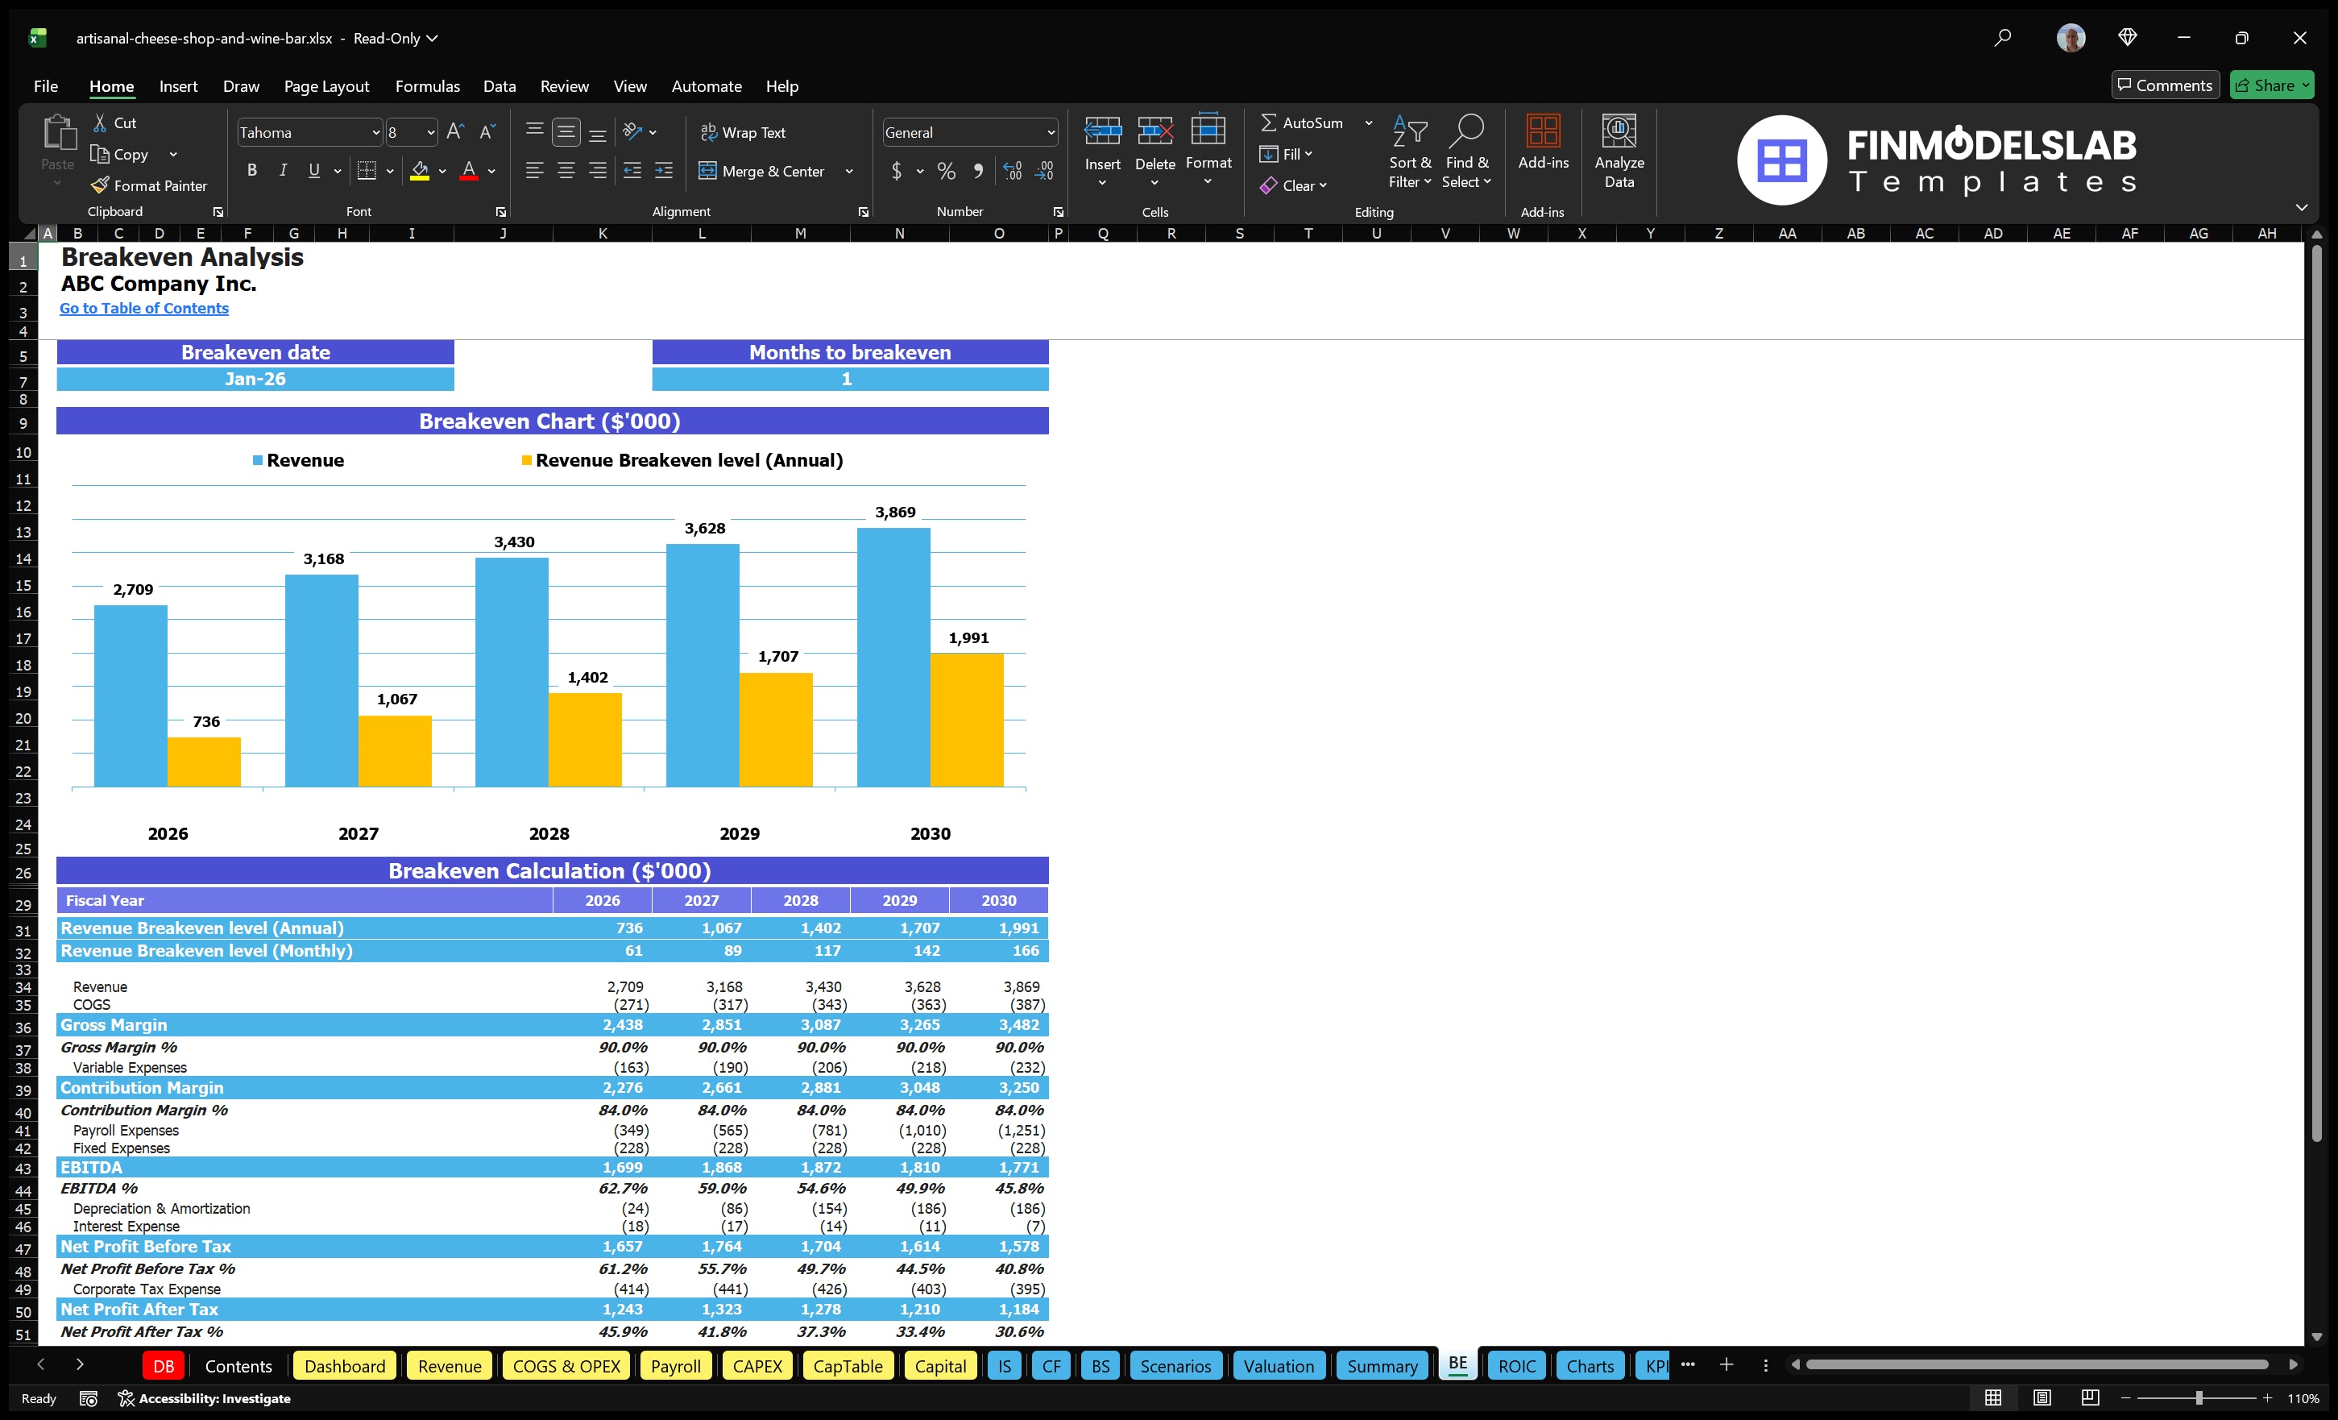Open Sort & Filter options
2338x1420 pixels.
[x=1410, y=152]
